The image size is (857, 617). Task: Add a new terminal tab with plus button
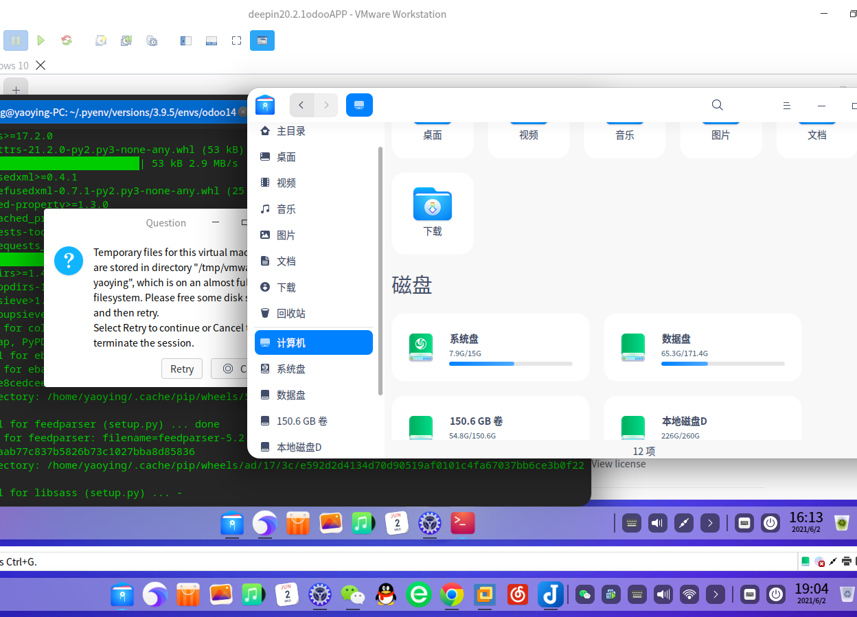click(16, 89)
